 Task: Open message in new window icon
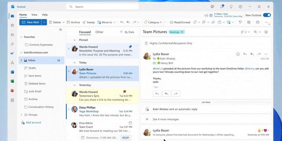[266, 32]
